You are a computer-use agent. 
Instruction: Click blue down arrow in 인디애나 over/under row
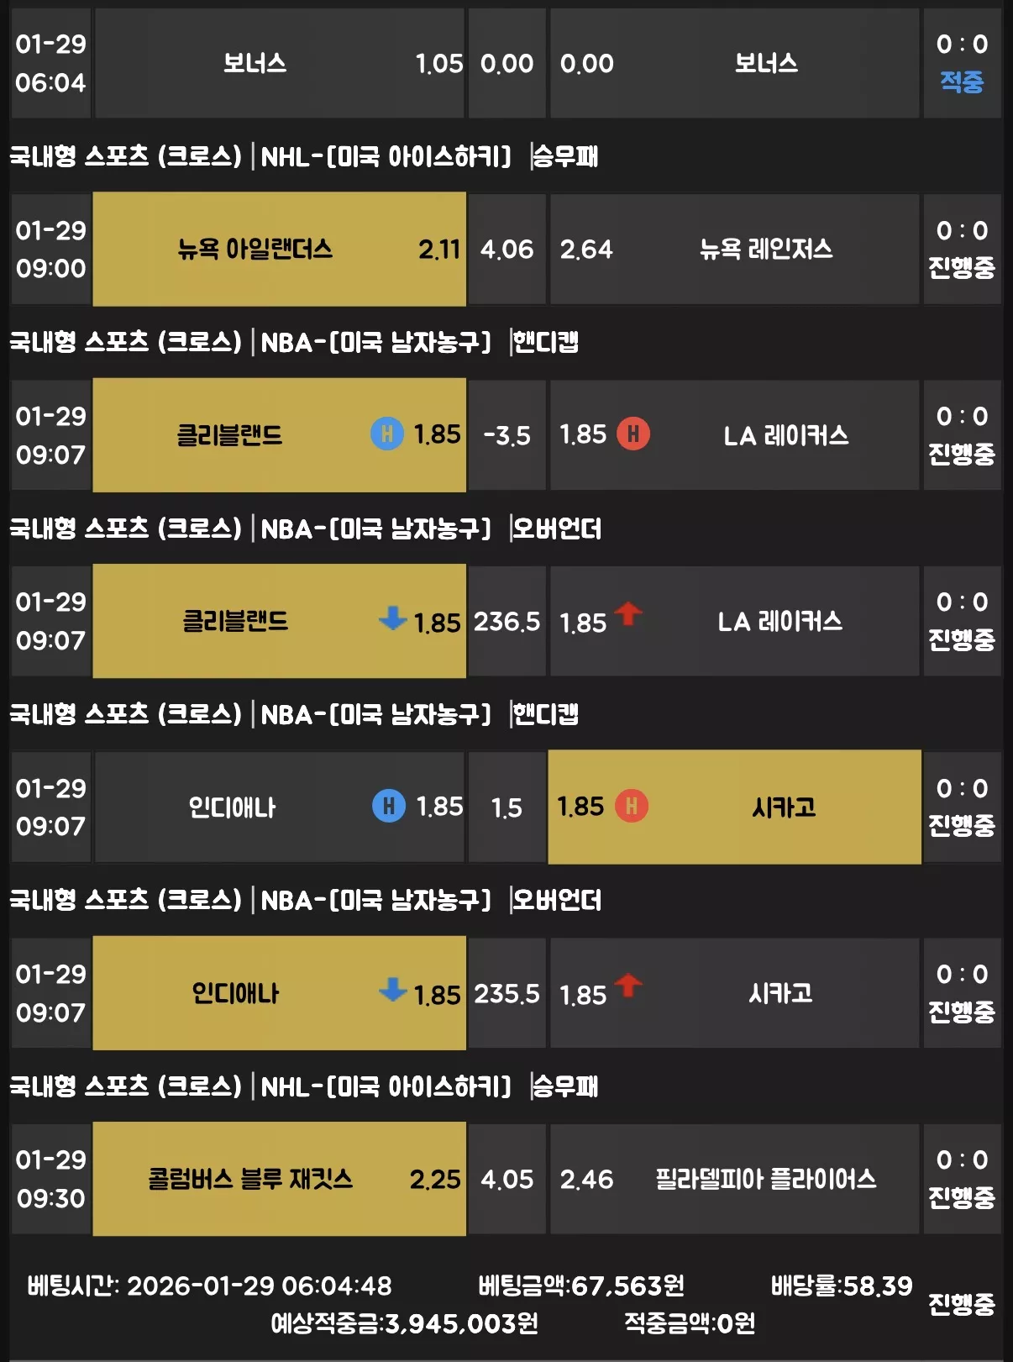point(392,990)
